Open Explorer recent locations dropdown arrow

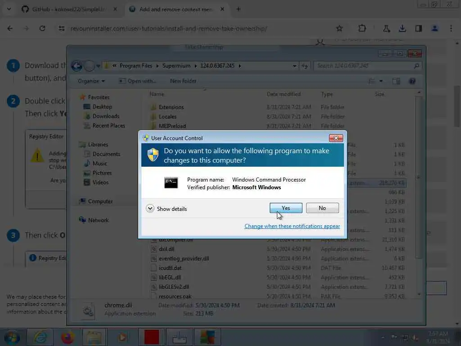98,66
